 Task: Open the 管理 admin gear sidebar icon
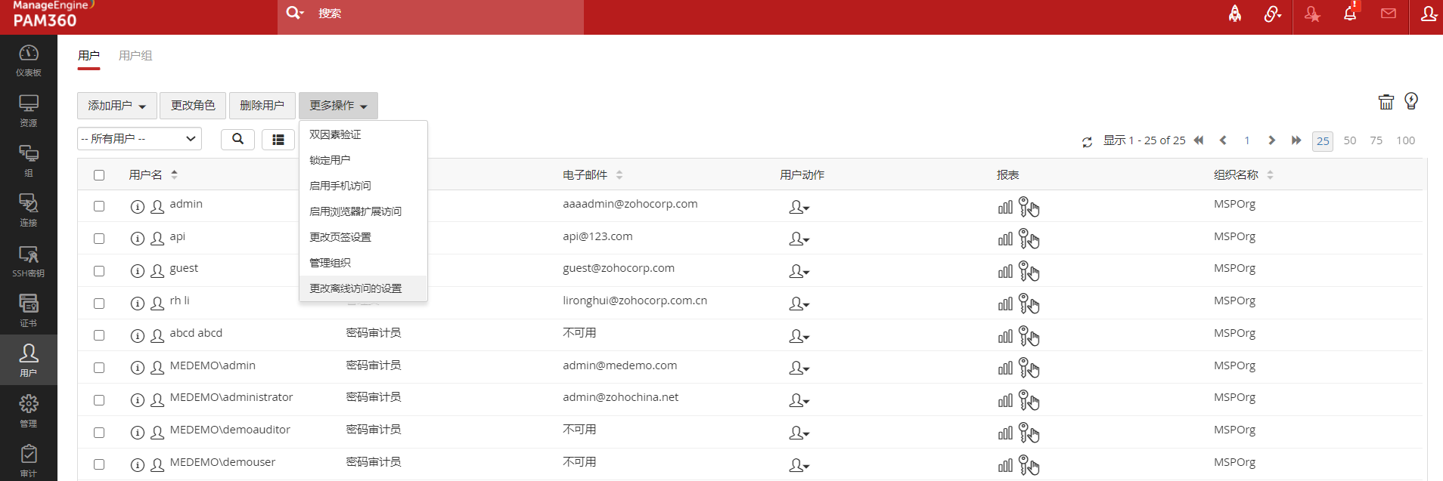tap(28, 411)
